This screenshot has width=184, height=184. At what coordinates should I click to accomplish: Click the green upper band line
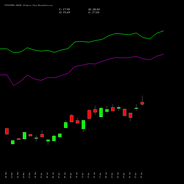(82, 42)
